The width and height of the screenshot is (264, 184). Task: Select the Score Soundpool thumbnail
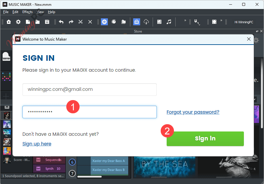pyautogui.click(x=7, y=160)
